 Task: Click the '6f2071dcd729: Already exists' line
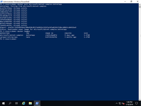pyautogui.click(x=13, y=10)
